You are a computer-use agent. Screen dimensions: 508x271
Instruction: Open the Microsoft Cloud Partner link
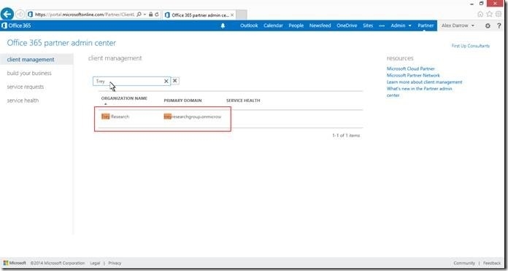(410, 68)
